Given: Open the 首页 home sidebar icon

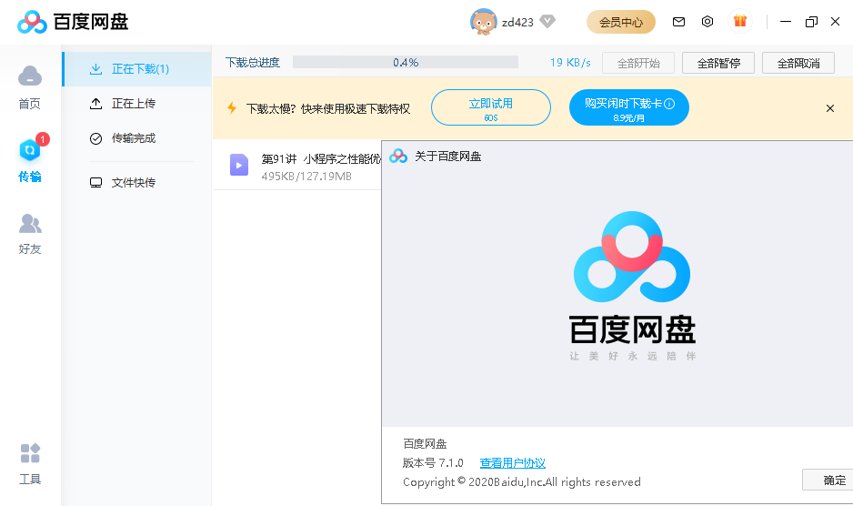Looking at the screenshot, I should [30, 86].
